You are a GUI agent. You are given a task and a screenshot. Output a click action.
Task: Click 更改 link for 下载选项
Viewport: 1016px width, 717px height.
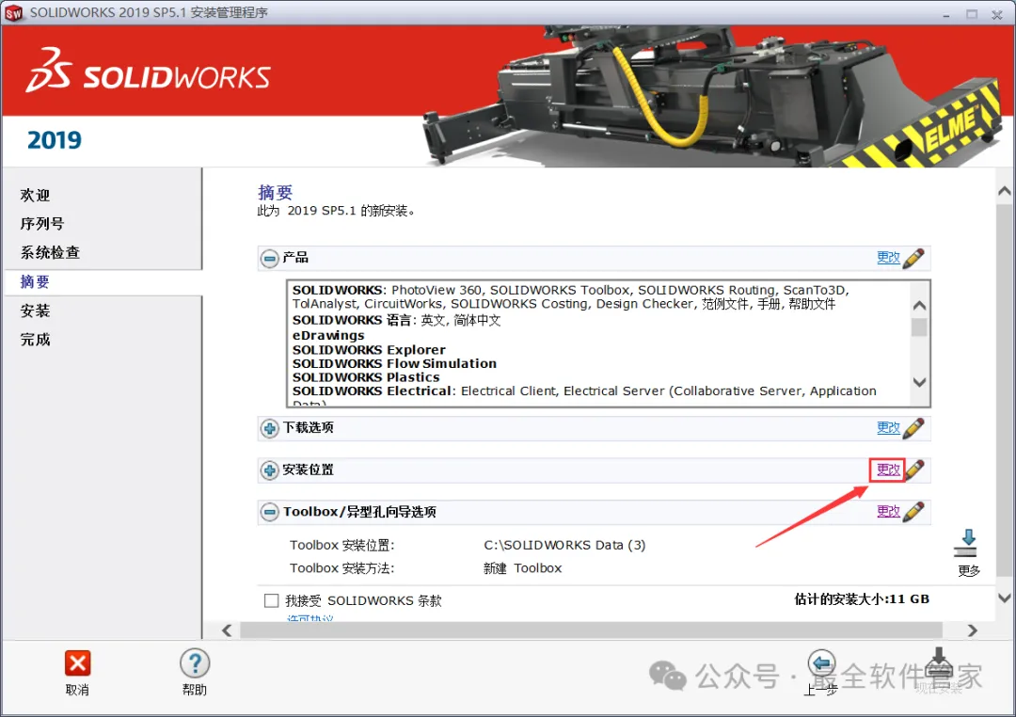[x=888, y=427]
